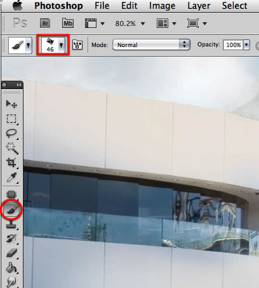
Task: Open the Layer menu
Action: (x=199, y=6)
